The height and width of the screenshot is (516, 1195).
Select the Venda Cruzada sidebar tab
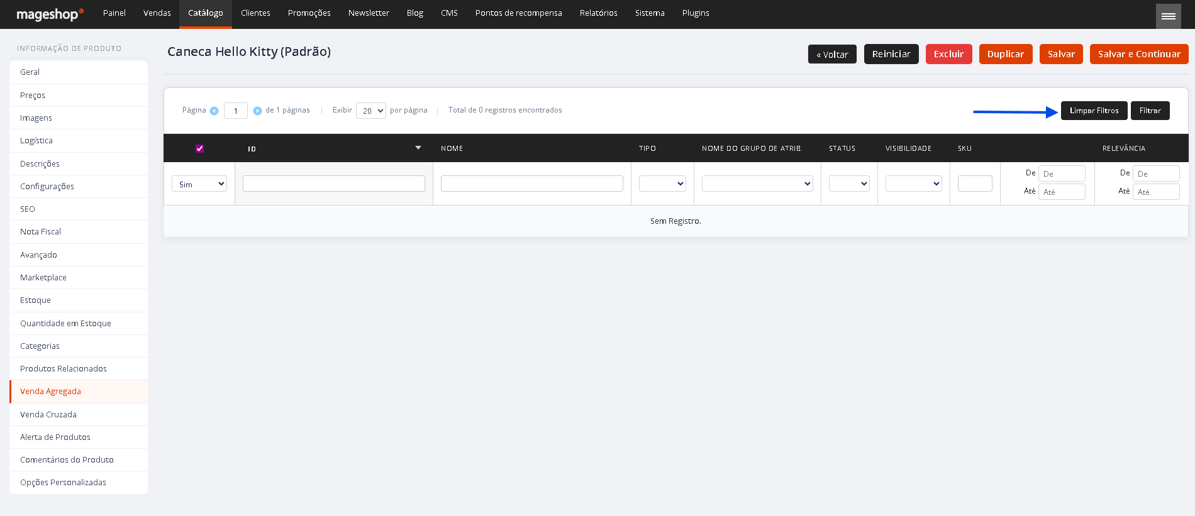click(x=79, y=415)
